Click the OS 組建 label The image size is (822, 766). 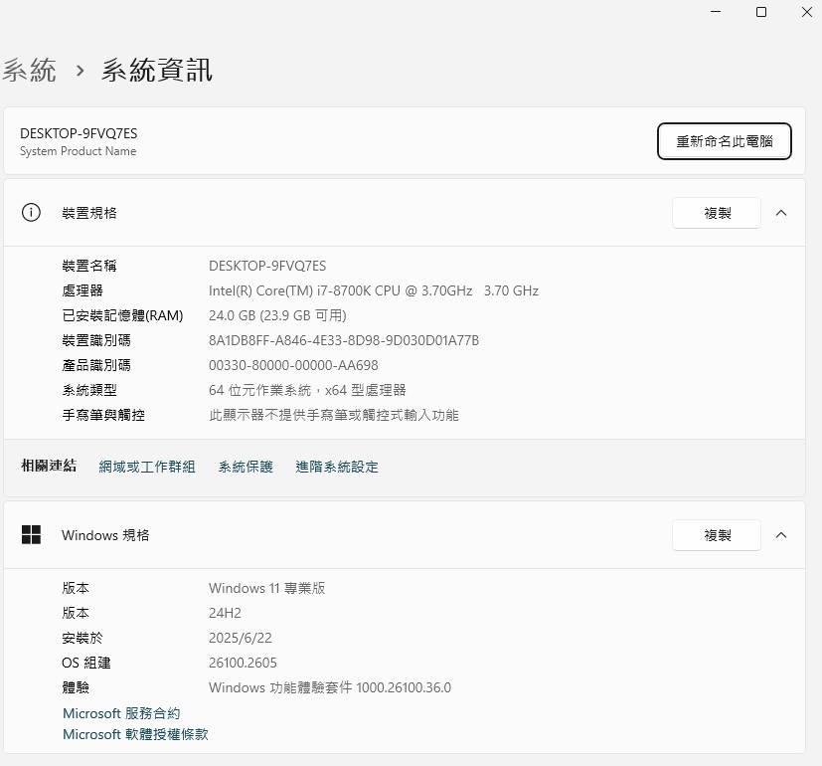[x=86, y=663]
